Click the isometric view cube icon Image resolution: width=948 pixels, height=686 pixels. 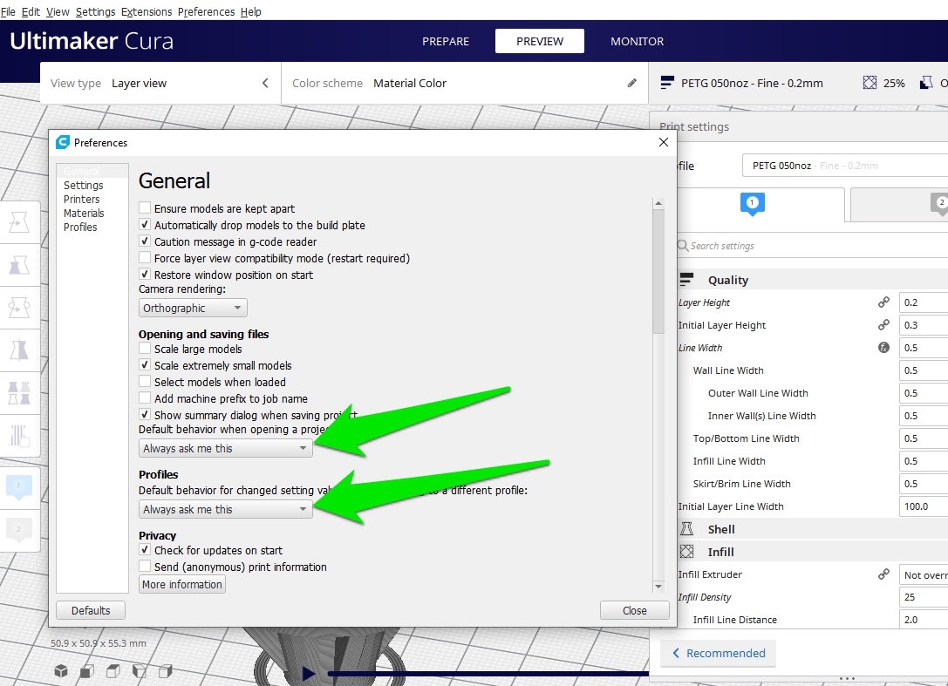(x=60, y=671)
